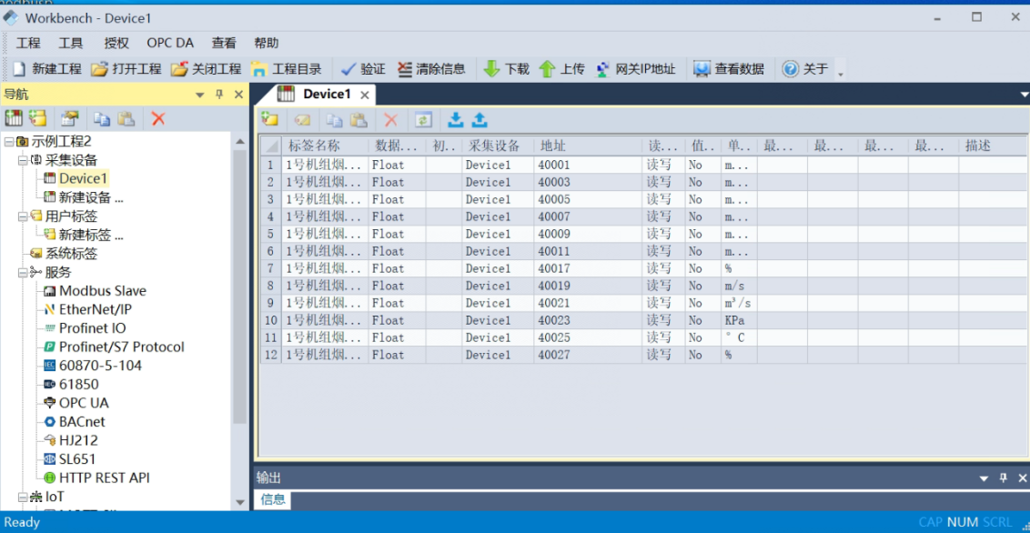Image resolution: width=1030 pixels, height=533 pixels.
Task: Open the 输出 panel options dropdown arrow
Action: 984,478
